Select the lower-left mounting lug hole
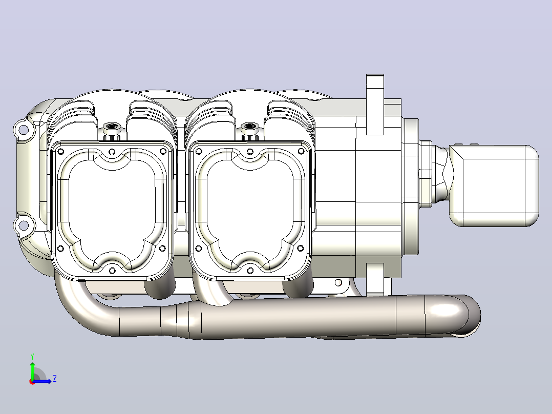This screenshot has height=414, width=552. coord(23,225)
